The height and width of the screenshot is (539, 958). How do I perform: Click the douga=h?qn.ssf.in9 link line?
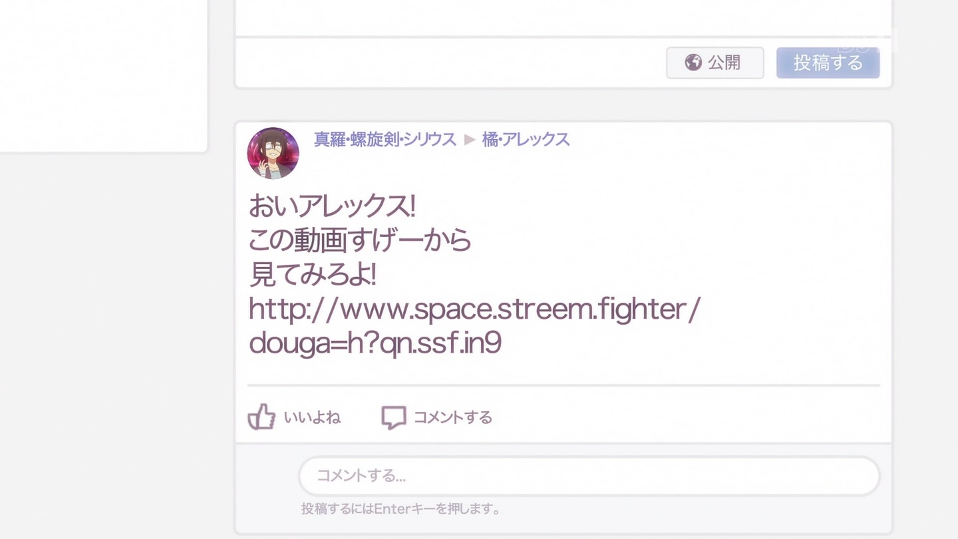pyautogui.click(x=375, y=344)
